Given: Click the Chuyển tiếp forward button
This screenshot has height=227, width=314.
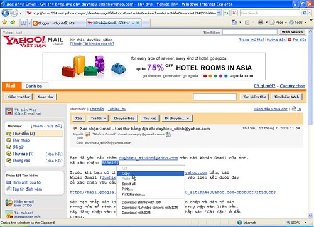Looking at the screenshot, I should pos(124,119).
